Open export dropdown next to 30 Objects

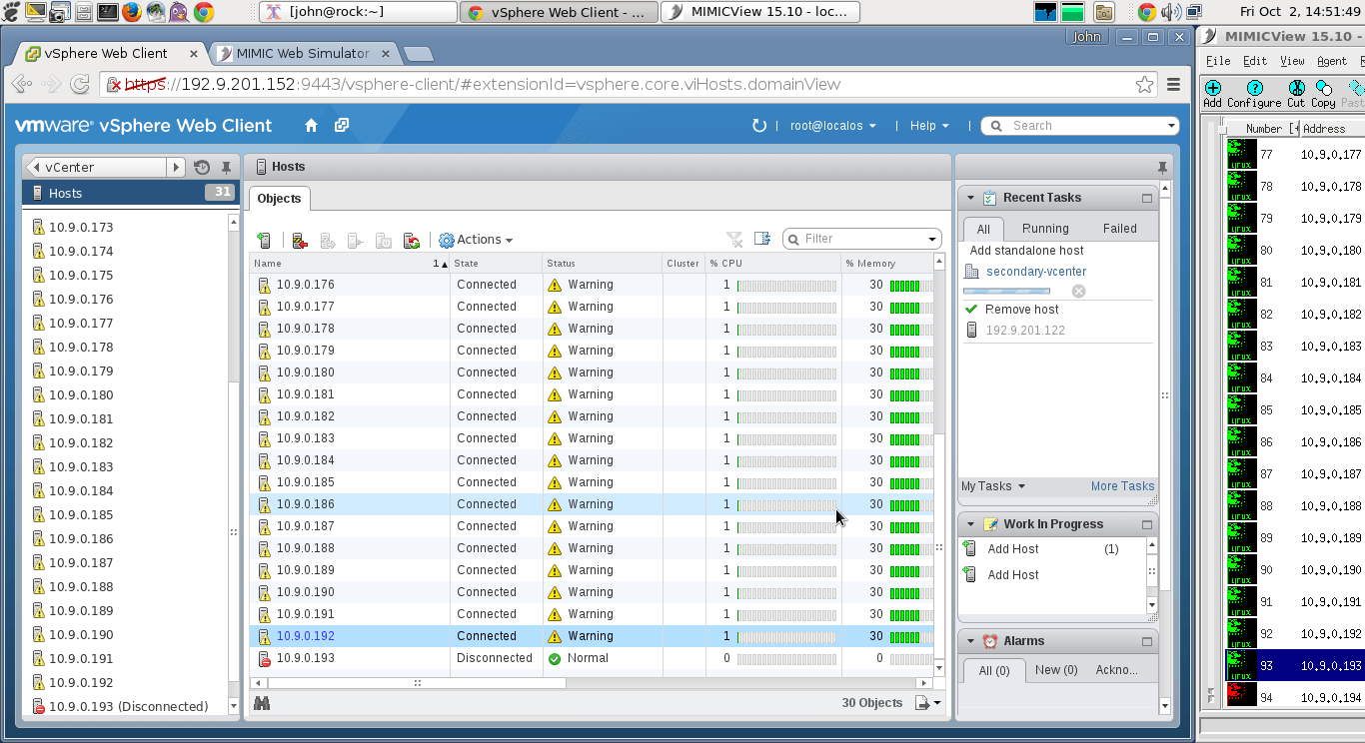click(928, 703)
